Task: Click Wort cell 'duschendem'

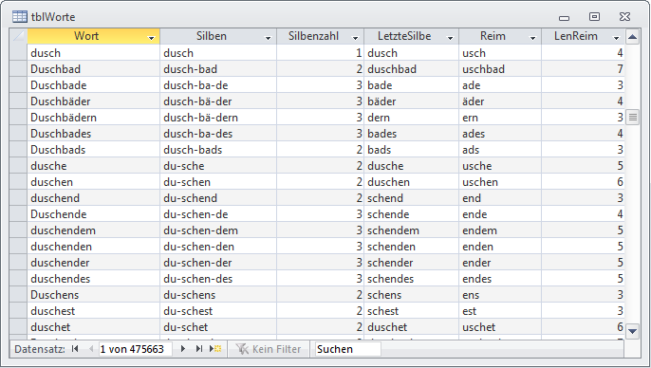Action: (x=93, y=230)
